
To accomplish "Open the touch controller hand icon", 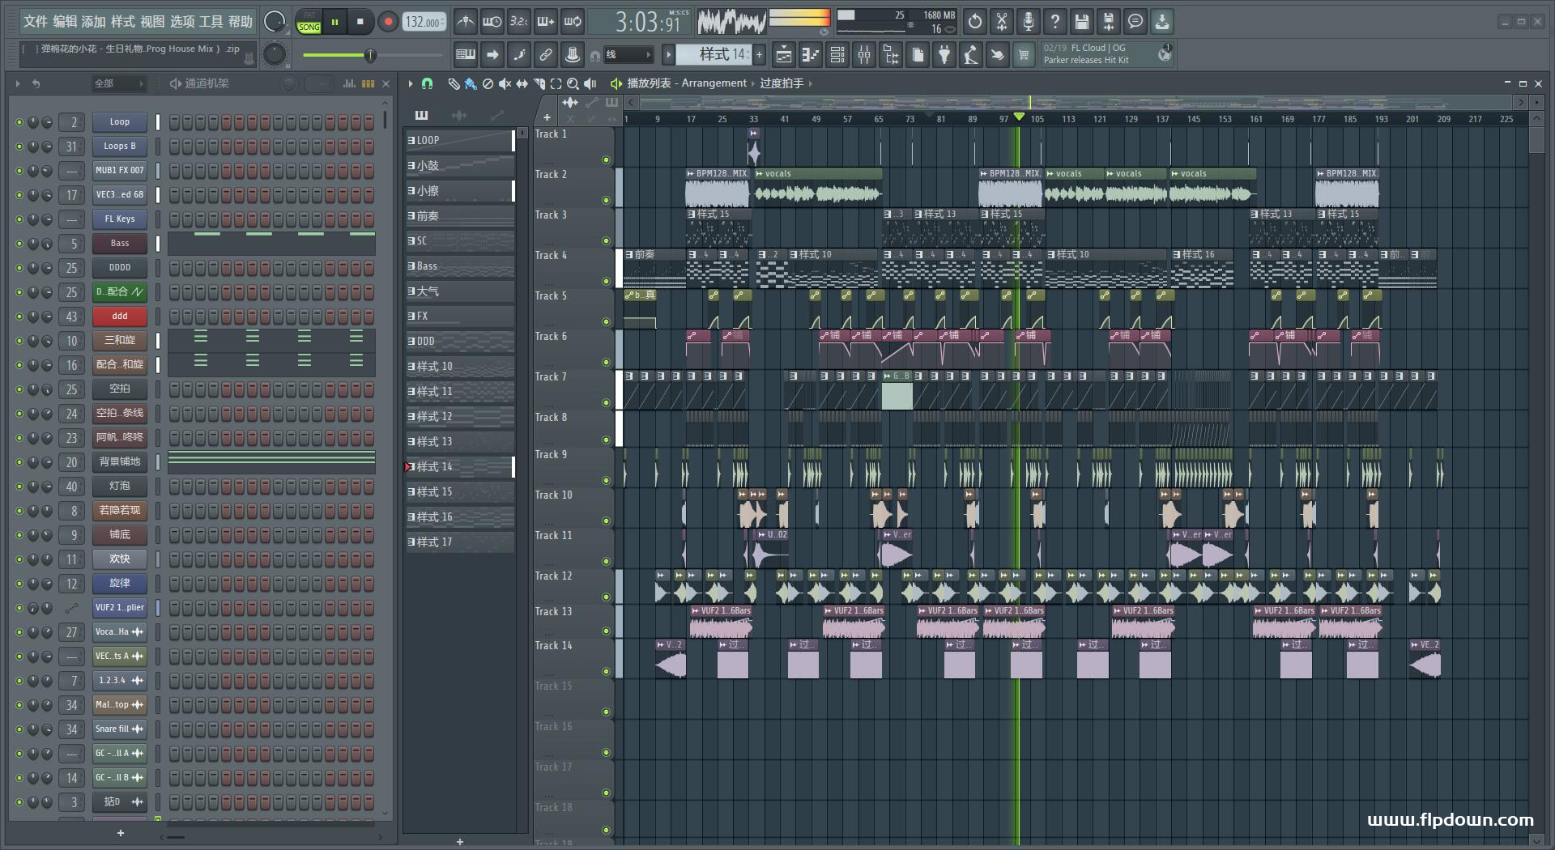I will [x=998, y=55].
